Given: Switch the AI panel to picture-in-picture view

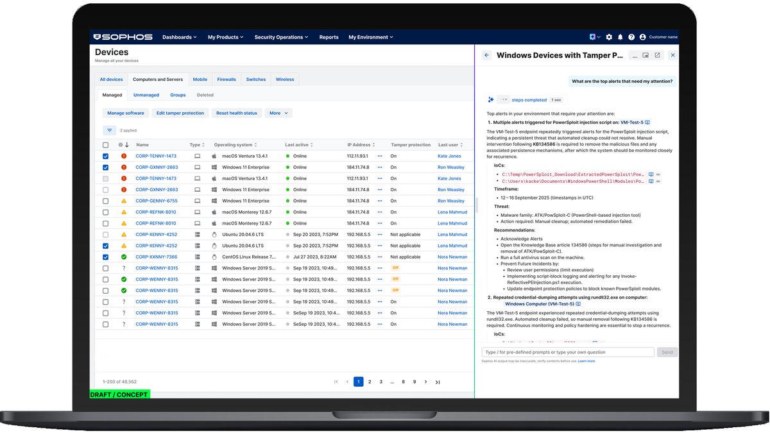Looking at the screenshot, I should (x=646, y=55).
